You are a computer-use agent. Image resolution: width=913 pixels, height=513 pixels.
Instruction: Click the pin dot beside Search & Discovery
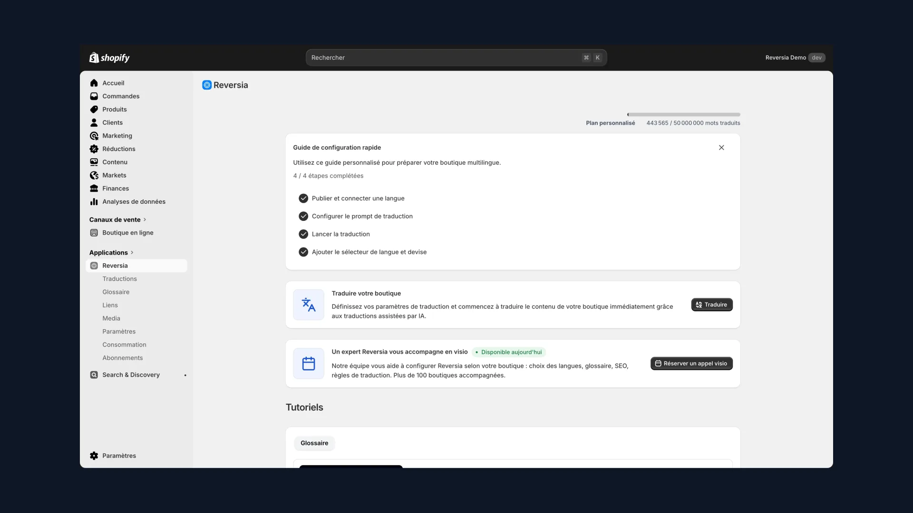point(185,375)
